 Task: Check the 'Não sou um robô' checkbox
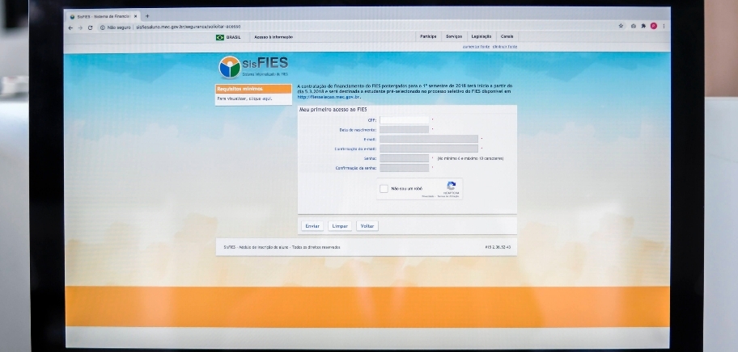pyautogui.click(x=384, y=189)
